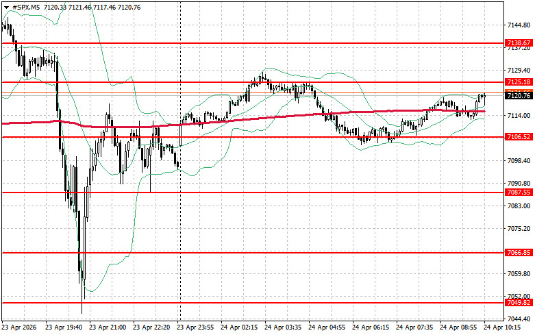
Task: Click the red level label 7106.52
Action: pos(519,137)
